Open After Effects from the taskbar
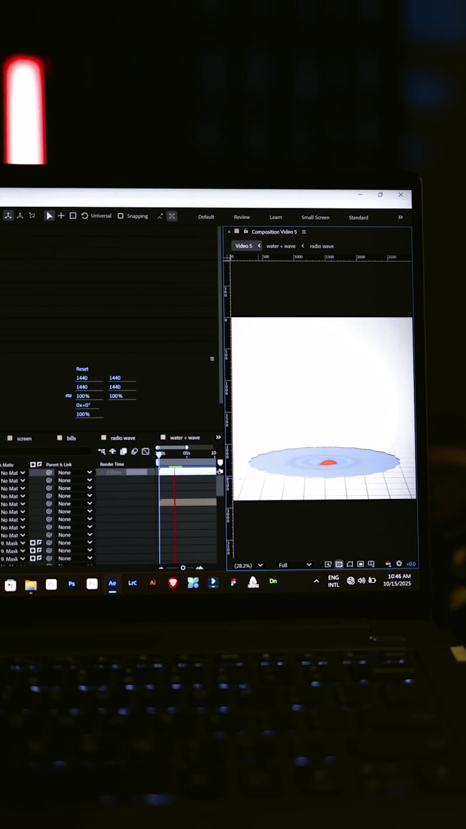 pyautogui.click(x=112, y=584)
